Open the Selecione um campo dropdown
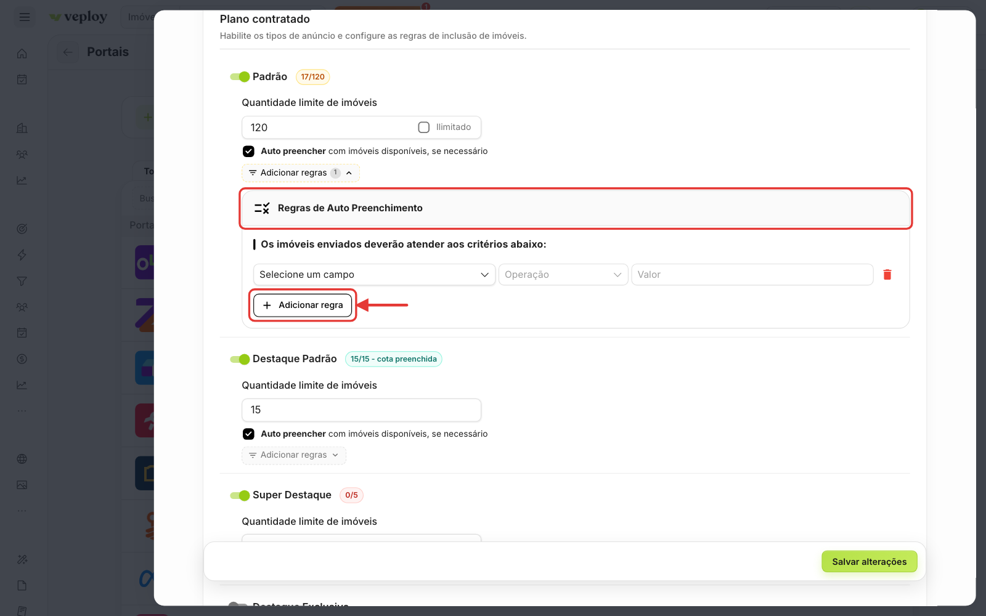 (374, 275)
